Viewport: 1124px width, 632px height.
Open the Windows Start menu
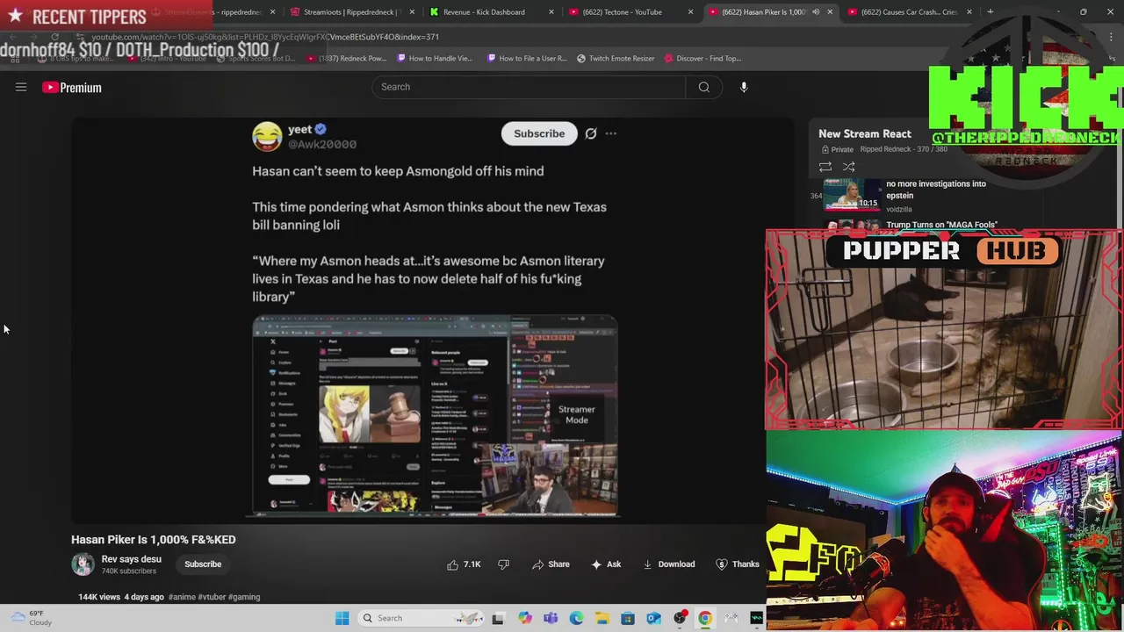click(x=342, y=618)
